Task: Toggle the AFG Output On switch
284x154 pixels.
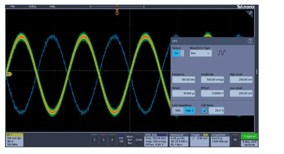Action: pos(178,53)
